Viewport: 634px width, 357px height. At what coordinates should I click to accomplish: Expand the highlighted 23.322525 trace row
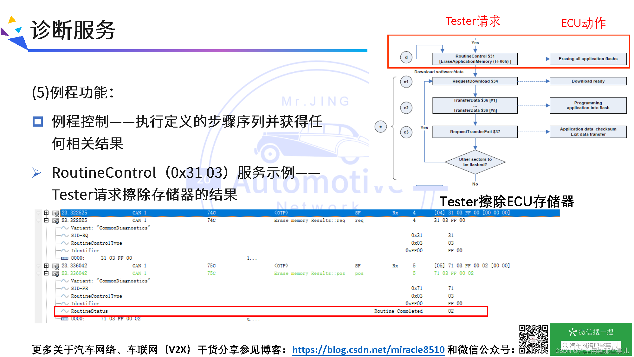point(46,213)
